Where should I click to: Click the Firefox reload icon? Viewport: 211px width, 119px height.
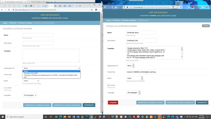pyautogui.click(x=112, y=7)
